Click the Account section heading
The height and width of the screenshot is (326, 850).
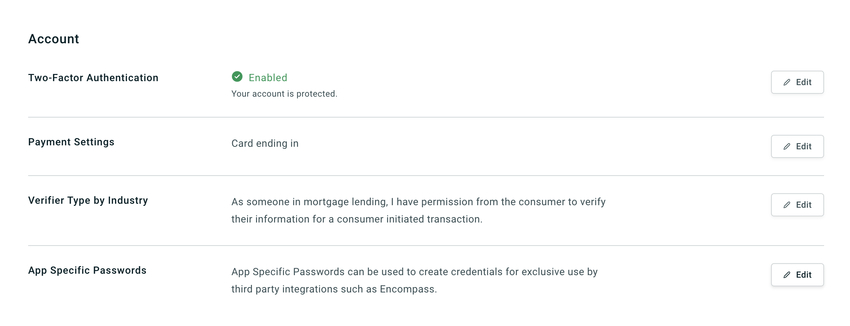pyautogui.click(x=54, y=39)
